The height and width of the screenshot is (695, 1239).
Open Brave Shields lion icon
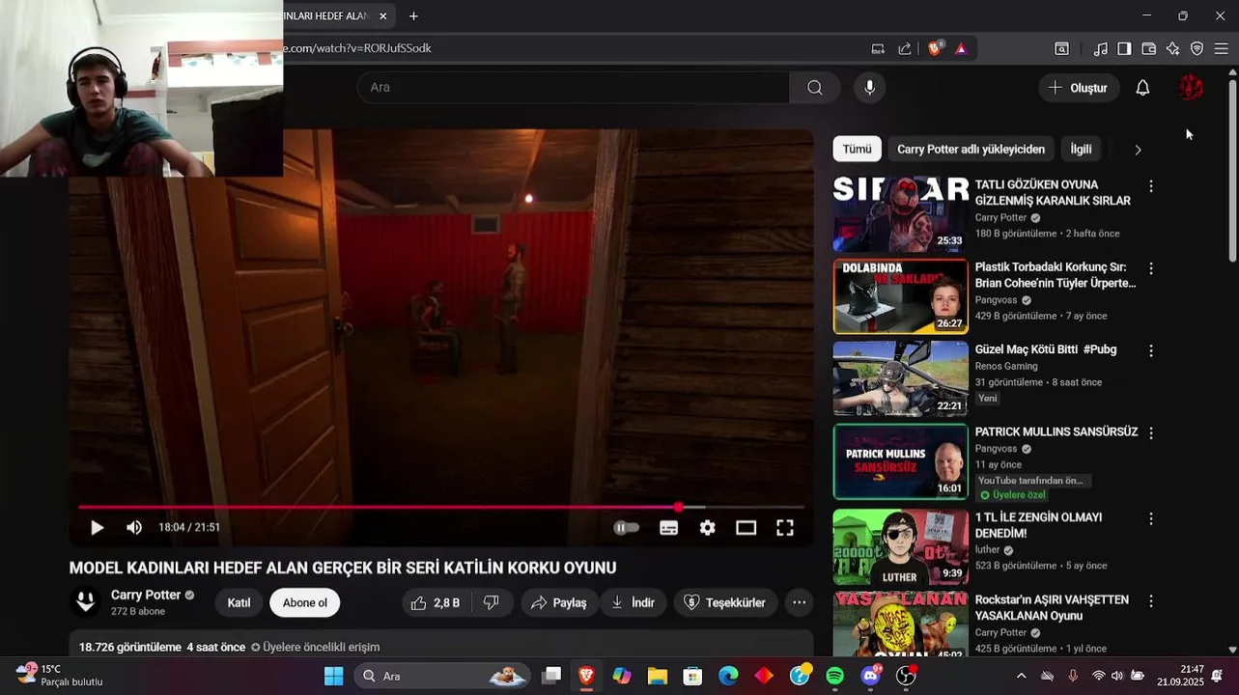click(935, 48)
